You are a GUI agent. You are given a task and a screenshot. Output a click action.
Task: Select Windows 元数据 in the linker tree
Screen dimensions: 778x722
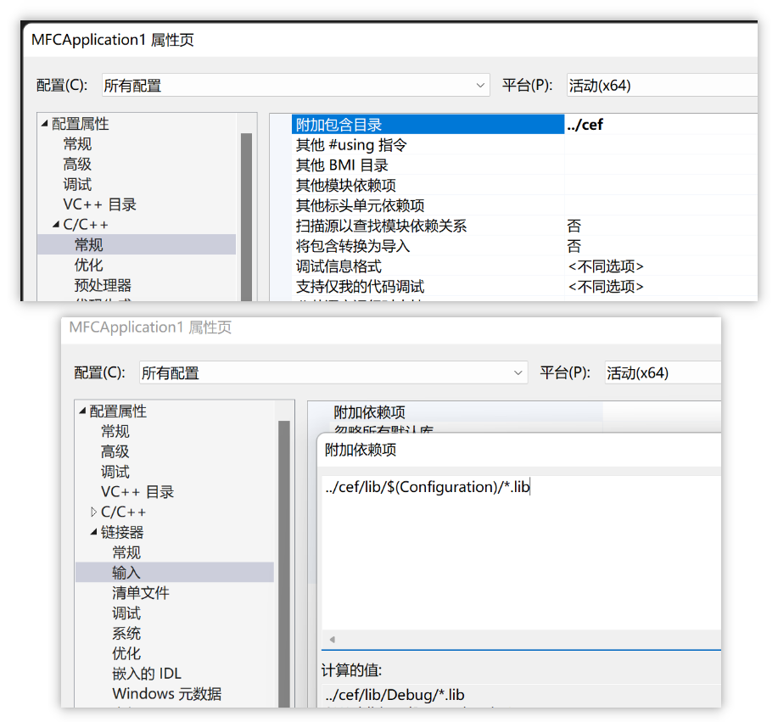pyautogui.click(x=166, y=694)
